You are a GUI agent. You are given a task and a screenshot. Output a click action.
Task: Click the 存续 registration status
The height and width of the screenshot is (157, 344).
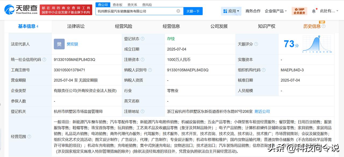171,39
